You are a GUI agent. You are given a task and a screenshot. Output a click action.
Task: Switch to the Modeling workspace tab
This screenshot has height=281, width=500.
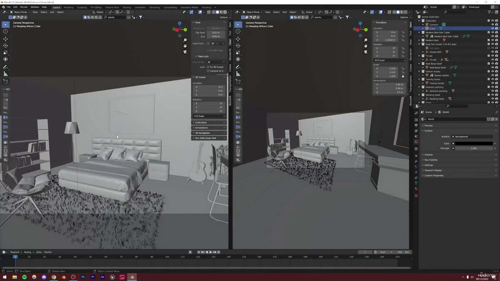click(x=68, y=7)
